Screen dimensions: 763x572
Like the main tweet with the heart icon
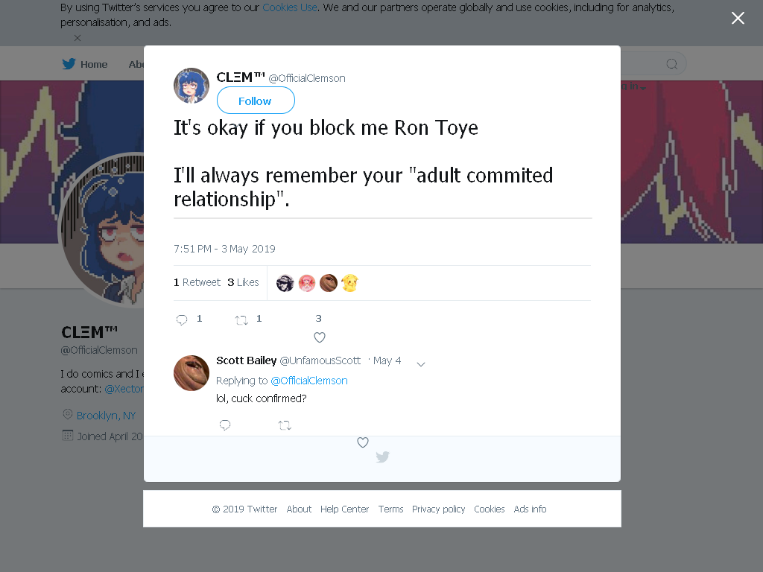(319, 337)
